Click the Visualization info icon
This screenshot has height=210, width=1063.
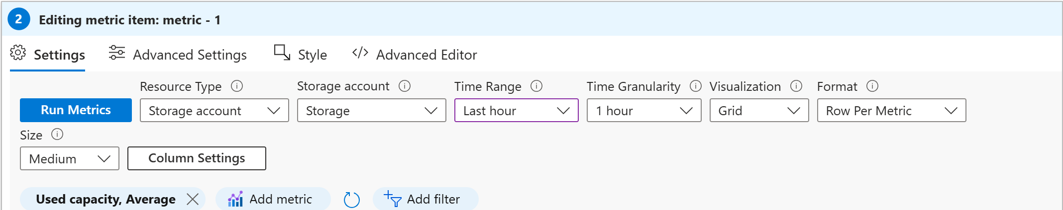796,86
